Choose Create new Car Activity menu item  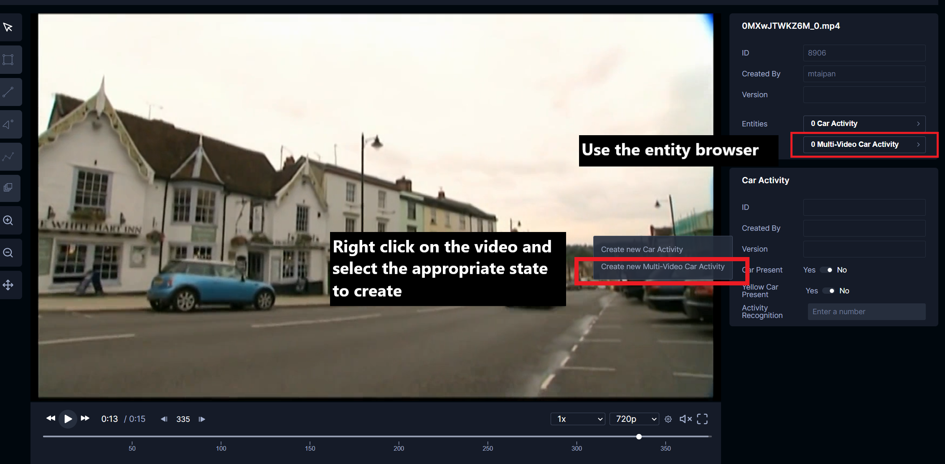(x=642, y=250)
